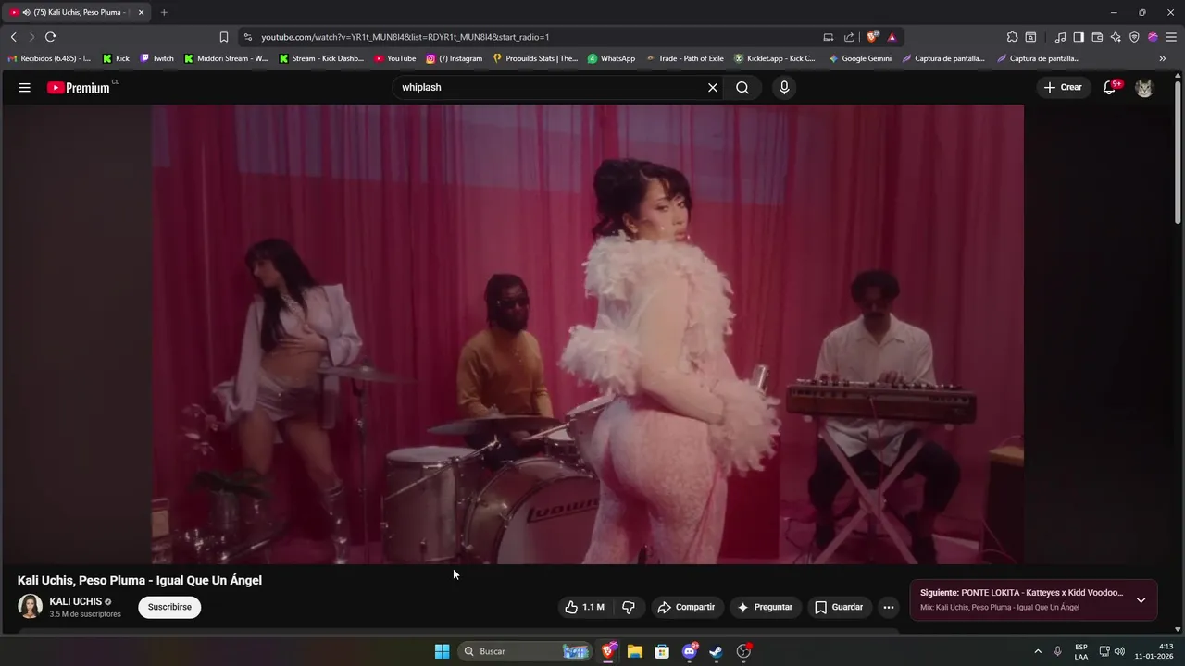Viewport: 1185px width, 666px height.
Task: Open the WhatsApp bookmark
Action: click(611, 58)
